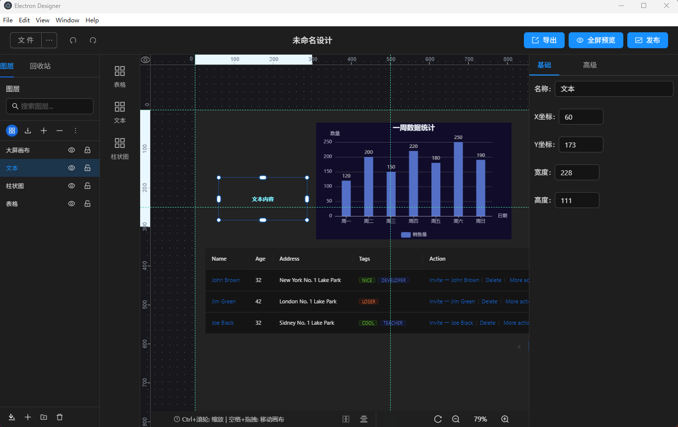Click the Invite — Joe Black link

point(451,323)
